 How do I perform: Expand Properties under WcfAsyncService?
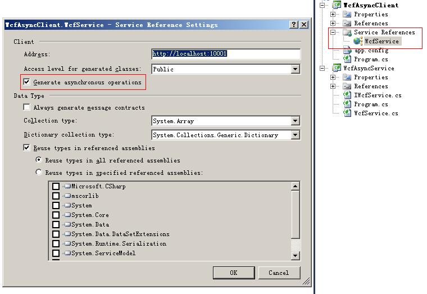tap(333, 77)
